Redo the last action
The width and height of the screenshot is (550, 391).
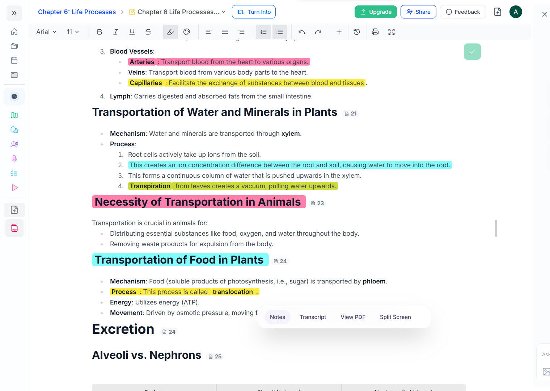pyautogui.click(x=318, y=32)
